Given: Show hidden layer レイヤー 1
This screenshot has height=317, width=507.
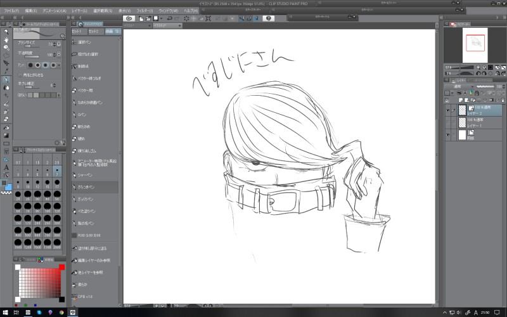Looking at the screenshot, I should pos(448,122).
